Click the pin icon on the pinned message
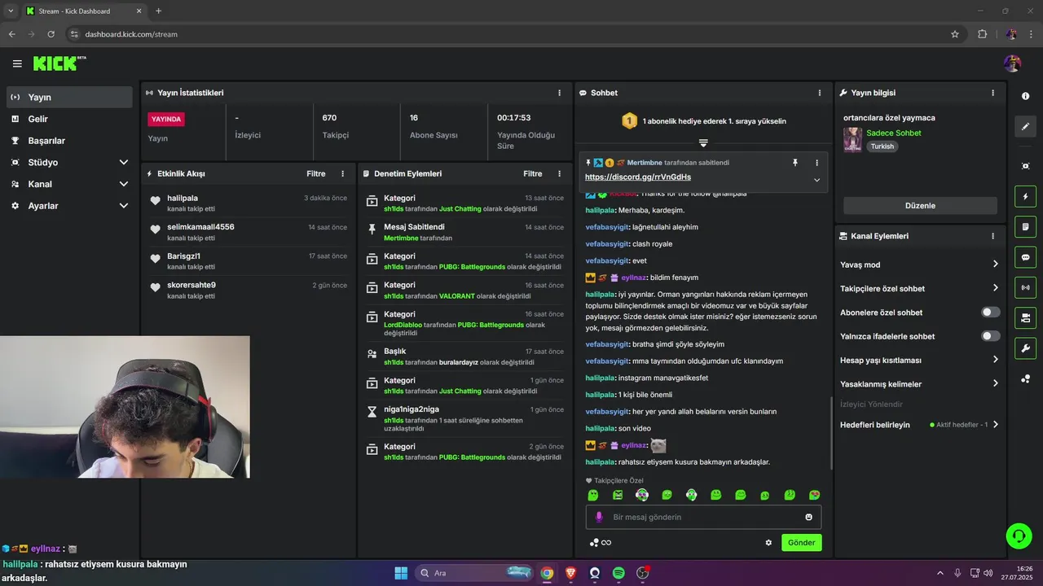 [795, 163]
